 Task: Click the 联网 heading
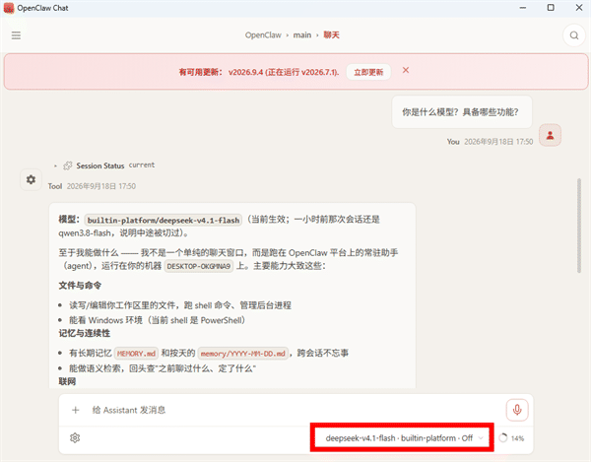pyautogui.click(x=67, y=381)
